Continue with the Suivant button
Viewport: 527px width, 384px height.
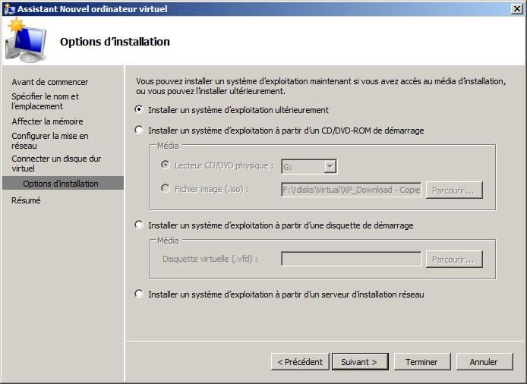click(360, 362)
